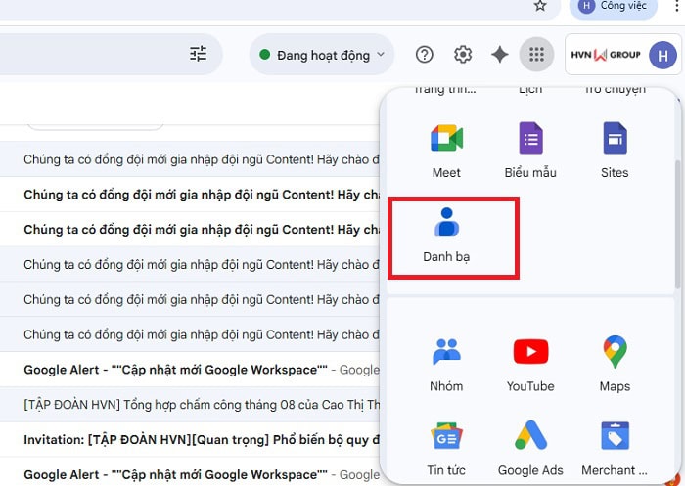This screenshot has height=486, width=685.
Task: Open the Help question mark menu
Action: tap(424, 55)
